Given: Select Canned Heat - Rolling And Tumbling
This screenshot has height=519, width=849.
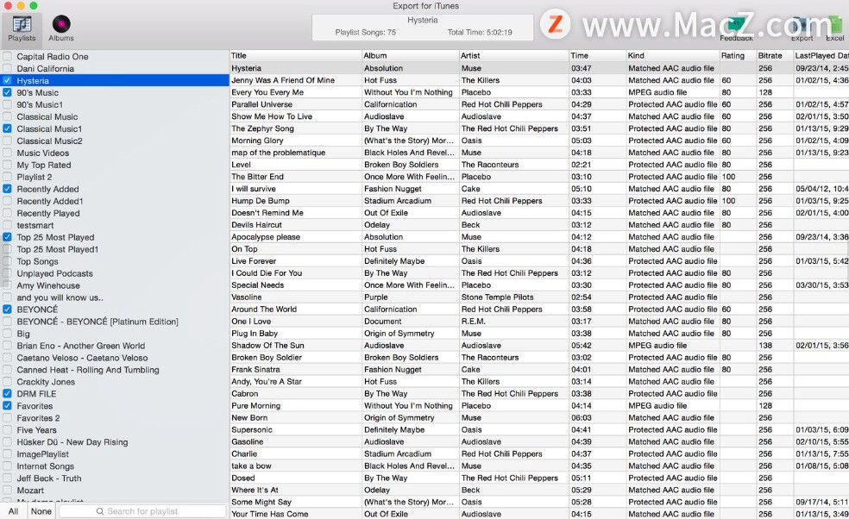Looking at the screenshot, I should 88,370.
